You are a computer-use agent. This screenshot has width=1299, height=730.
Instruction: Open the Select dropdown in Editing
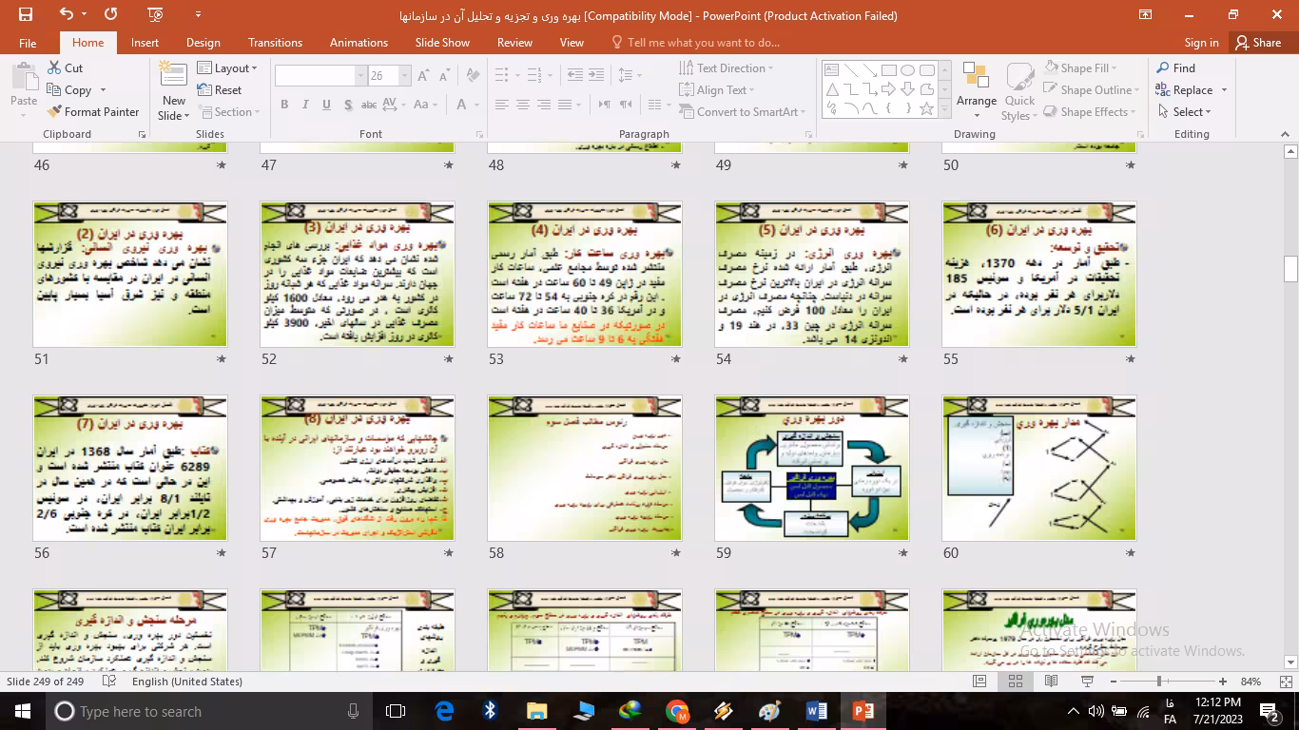(1185, 112)
